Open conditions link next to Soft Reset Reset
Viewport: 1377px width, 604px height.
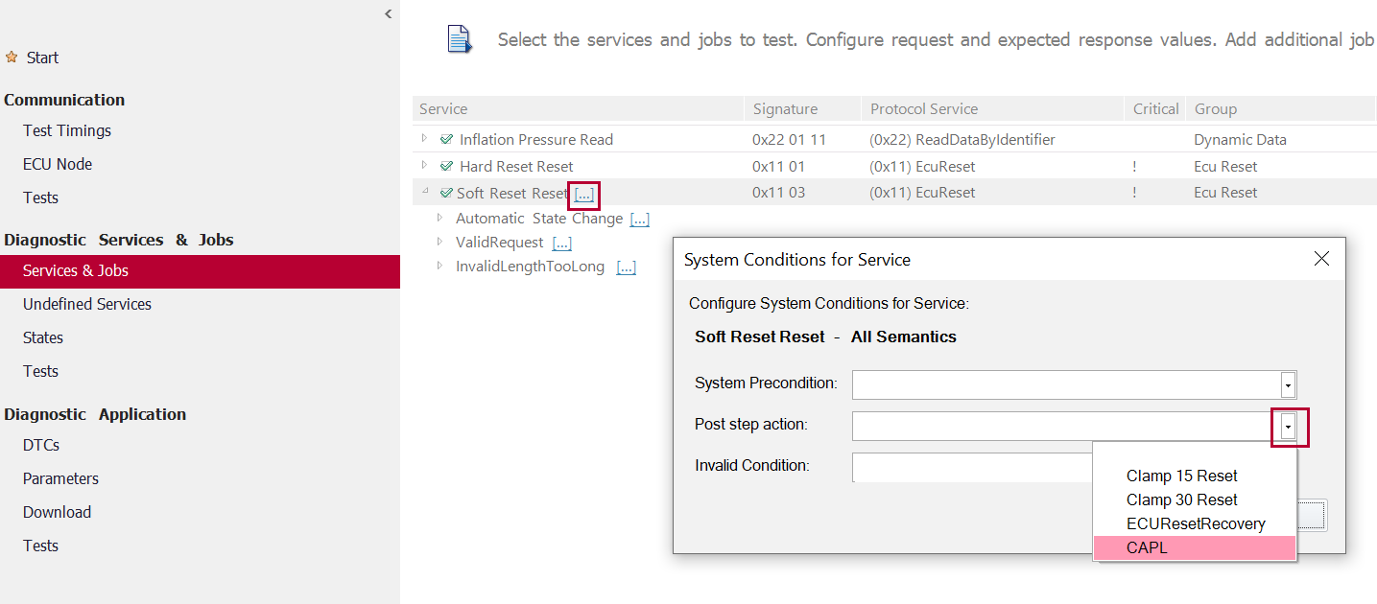point(583,195)
